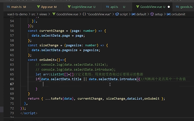Click the TS icon on api.ts tab
The image size is (194, 121).
coord(107,7)
